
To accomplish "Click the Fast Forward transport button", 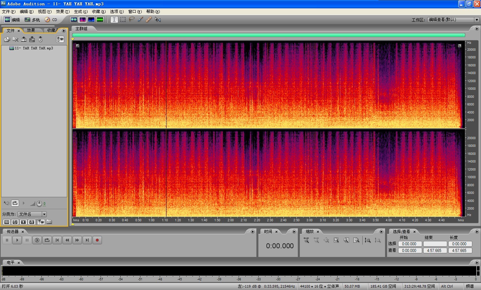I will (77, 240).
